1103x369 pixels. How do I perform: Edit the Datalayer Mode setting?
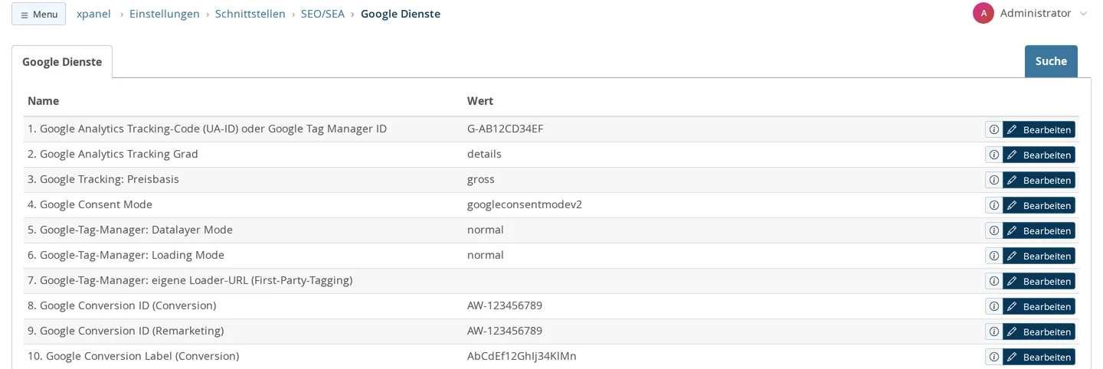(1039, 230)
